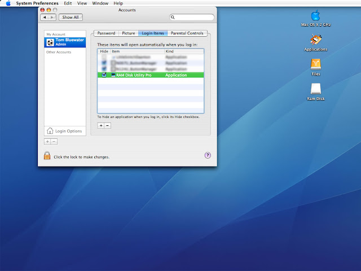Toggle Hide checkbox of the third blurred item
The image size is (361, 271).
[104, 69]
